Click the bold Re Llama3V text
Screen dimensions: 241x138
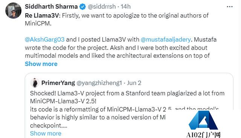click(42, 15)
